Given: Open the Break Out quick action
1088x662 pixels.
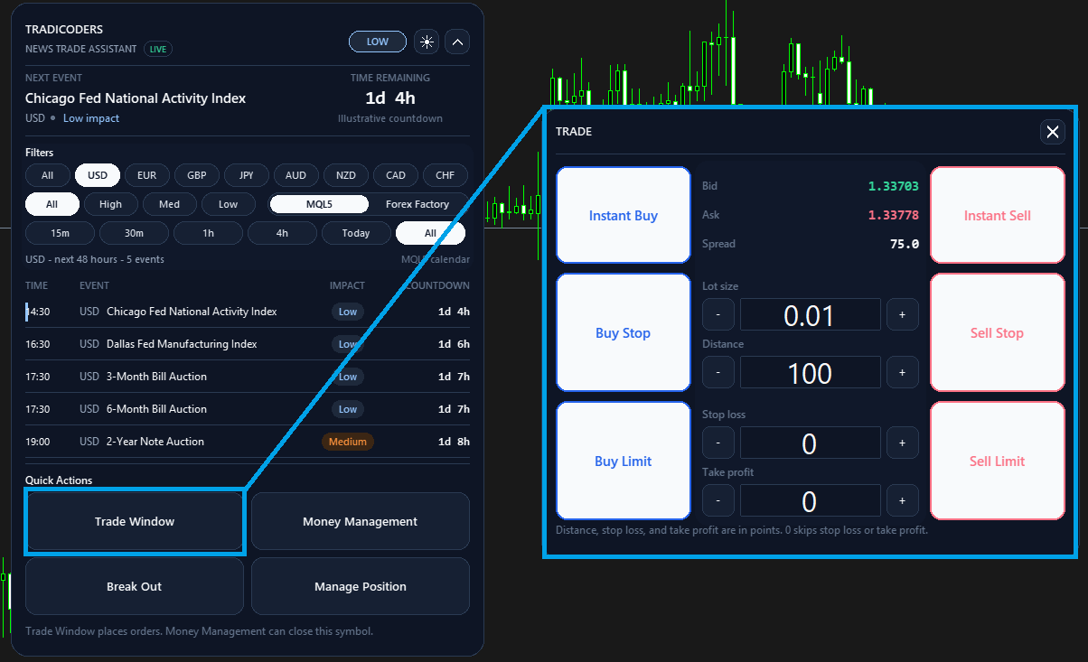Looking at the screenshot, I should click(135, 586).
